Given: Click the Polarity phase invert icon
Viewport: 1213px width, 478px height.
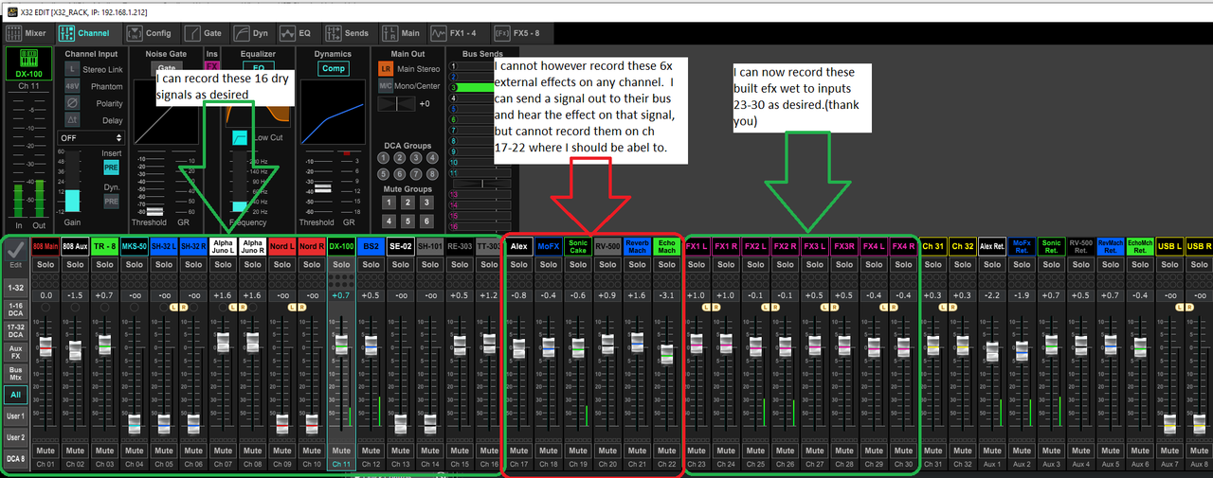Looking at the screenshot, I should click(71, 103).
